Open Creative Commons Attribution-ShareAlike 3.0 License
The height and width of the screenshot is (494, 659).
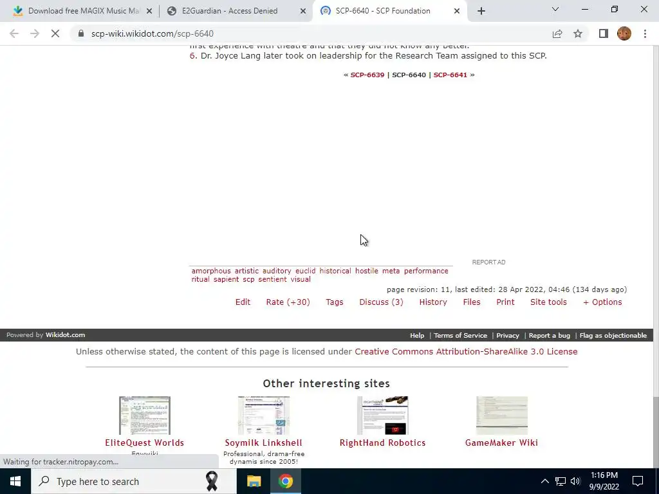(466, 352)
